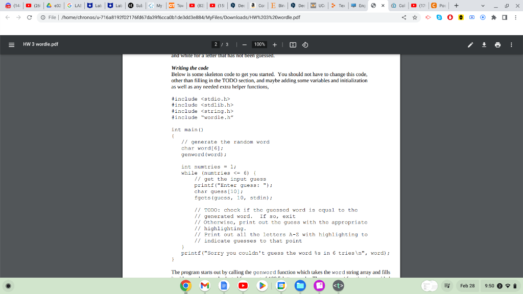Rotate the PDF page counterclockwise
The width and height of the screenshot is (523, 294).
(x=305, y=44)
